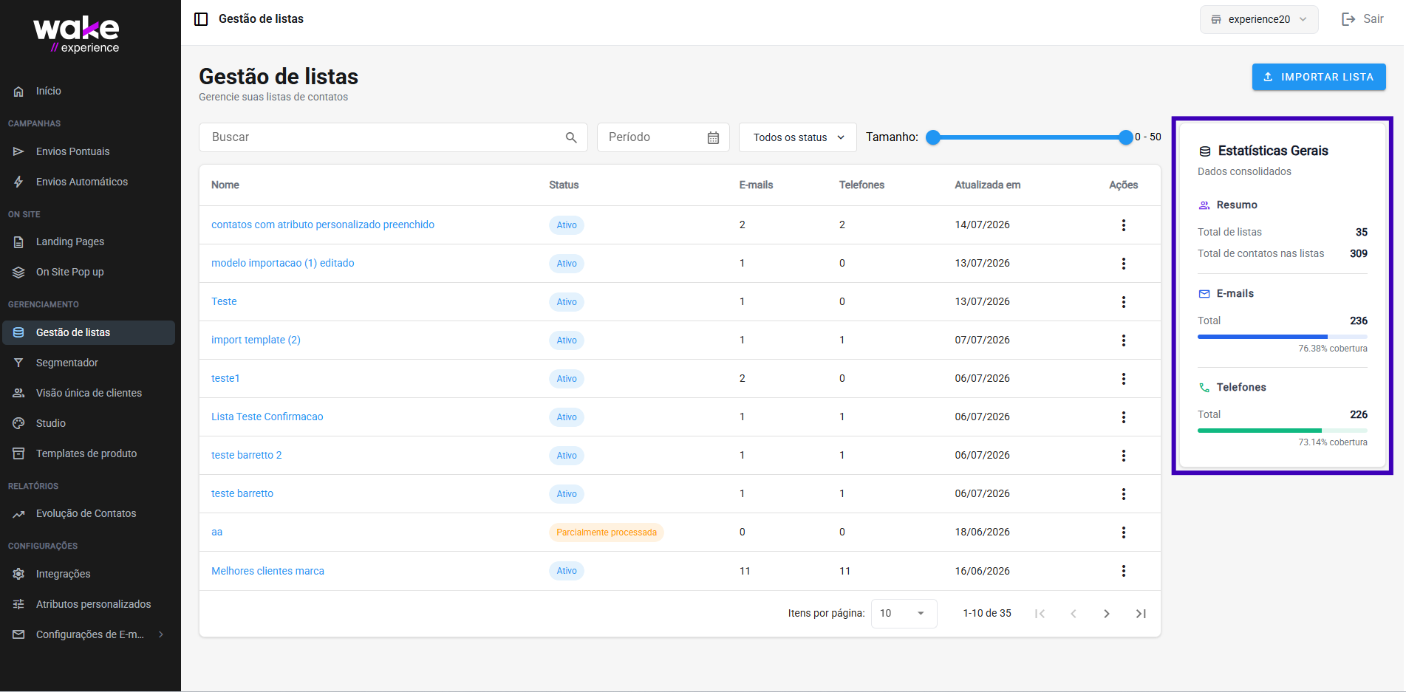The width and height of the screenshot is (1406, 692).
Task: Open the 'Melhores clientes marca' list
Action: (x=267, y=571)
